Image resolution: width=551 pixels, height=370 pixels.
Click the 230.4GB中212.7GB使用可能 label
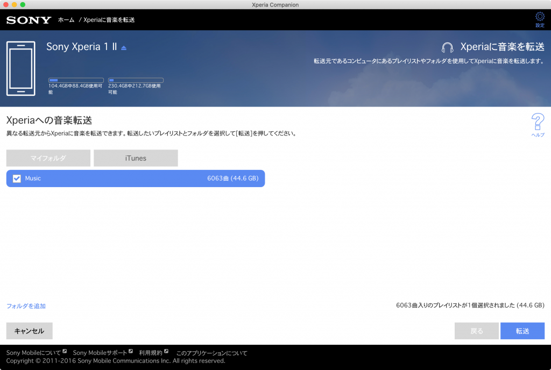click(x=134, y=89)
